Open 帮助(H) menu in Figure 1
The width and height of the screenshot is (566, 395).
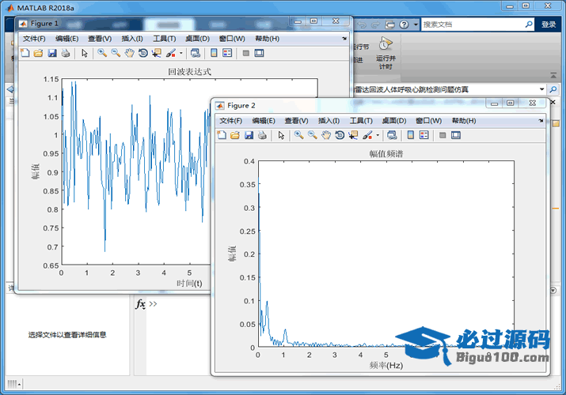(268, 39)
